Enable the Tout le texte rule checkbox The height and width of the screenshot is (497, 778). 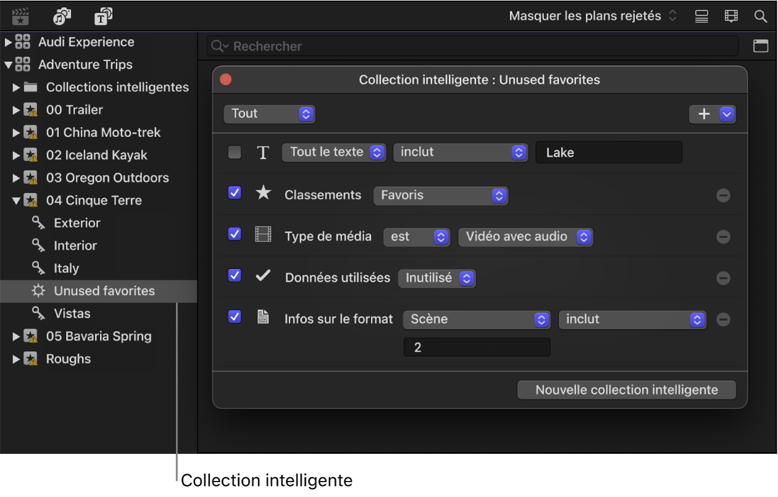tap(234, 152)
